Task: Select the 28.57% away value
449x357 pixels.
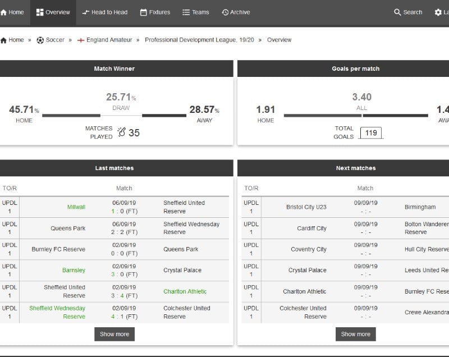Action: click(x=204, y=109)
